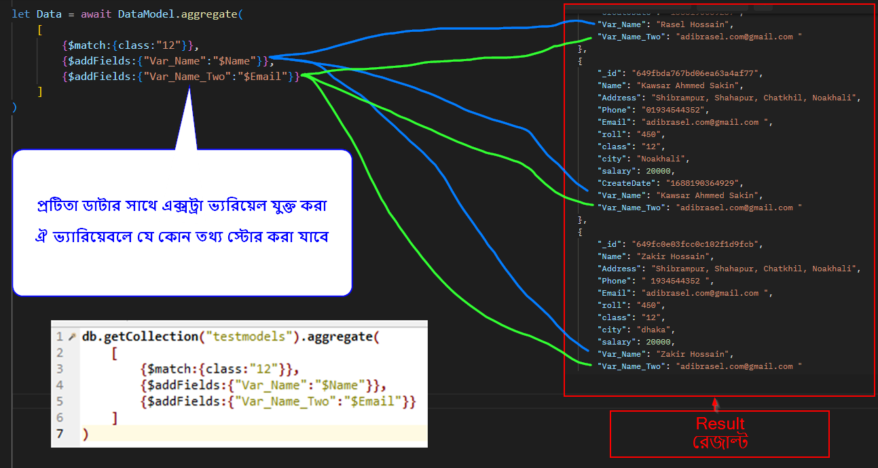Click the wrench icon beside line 1

click(71, 336)
